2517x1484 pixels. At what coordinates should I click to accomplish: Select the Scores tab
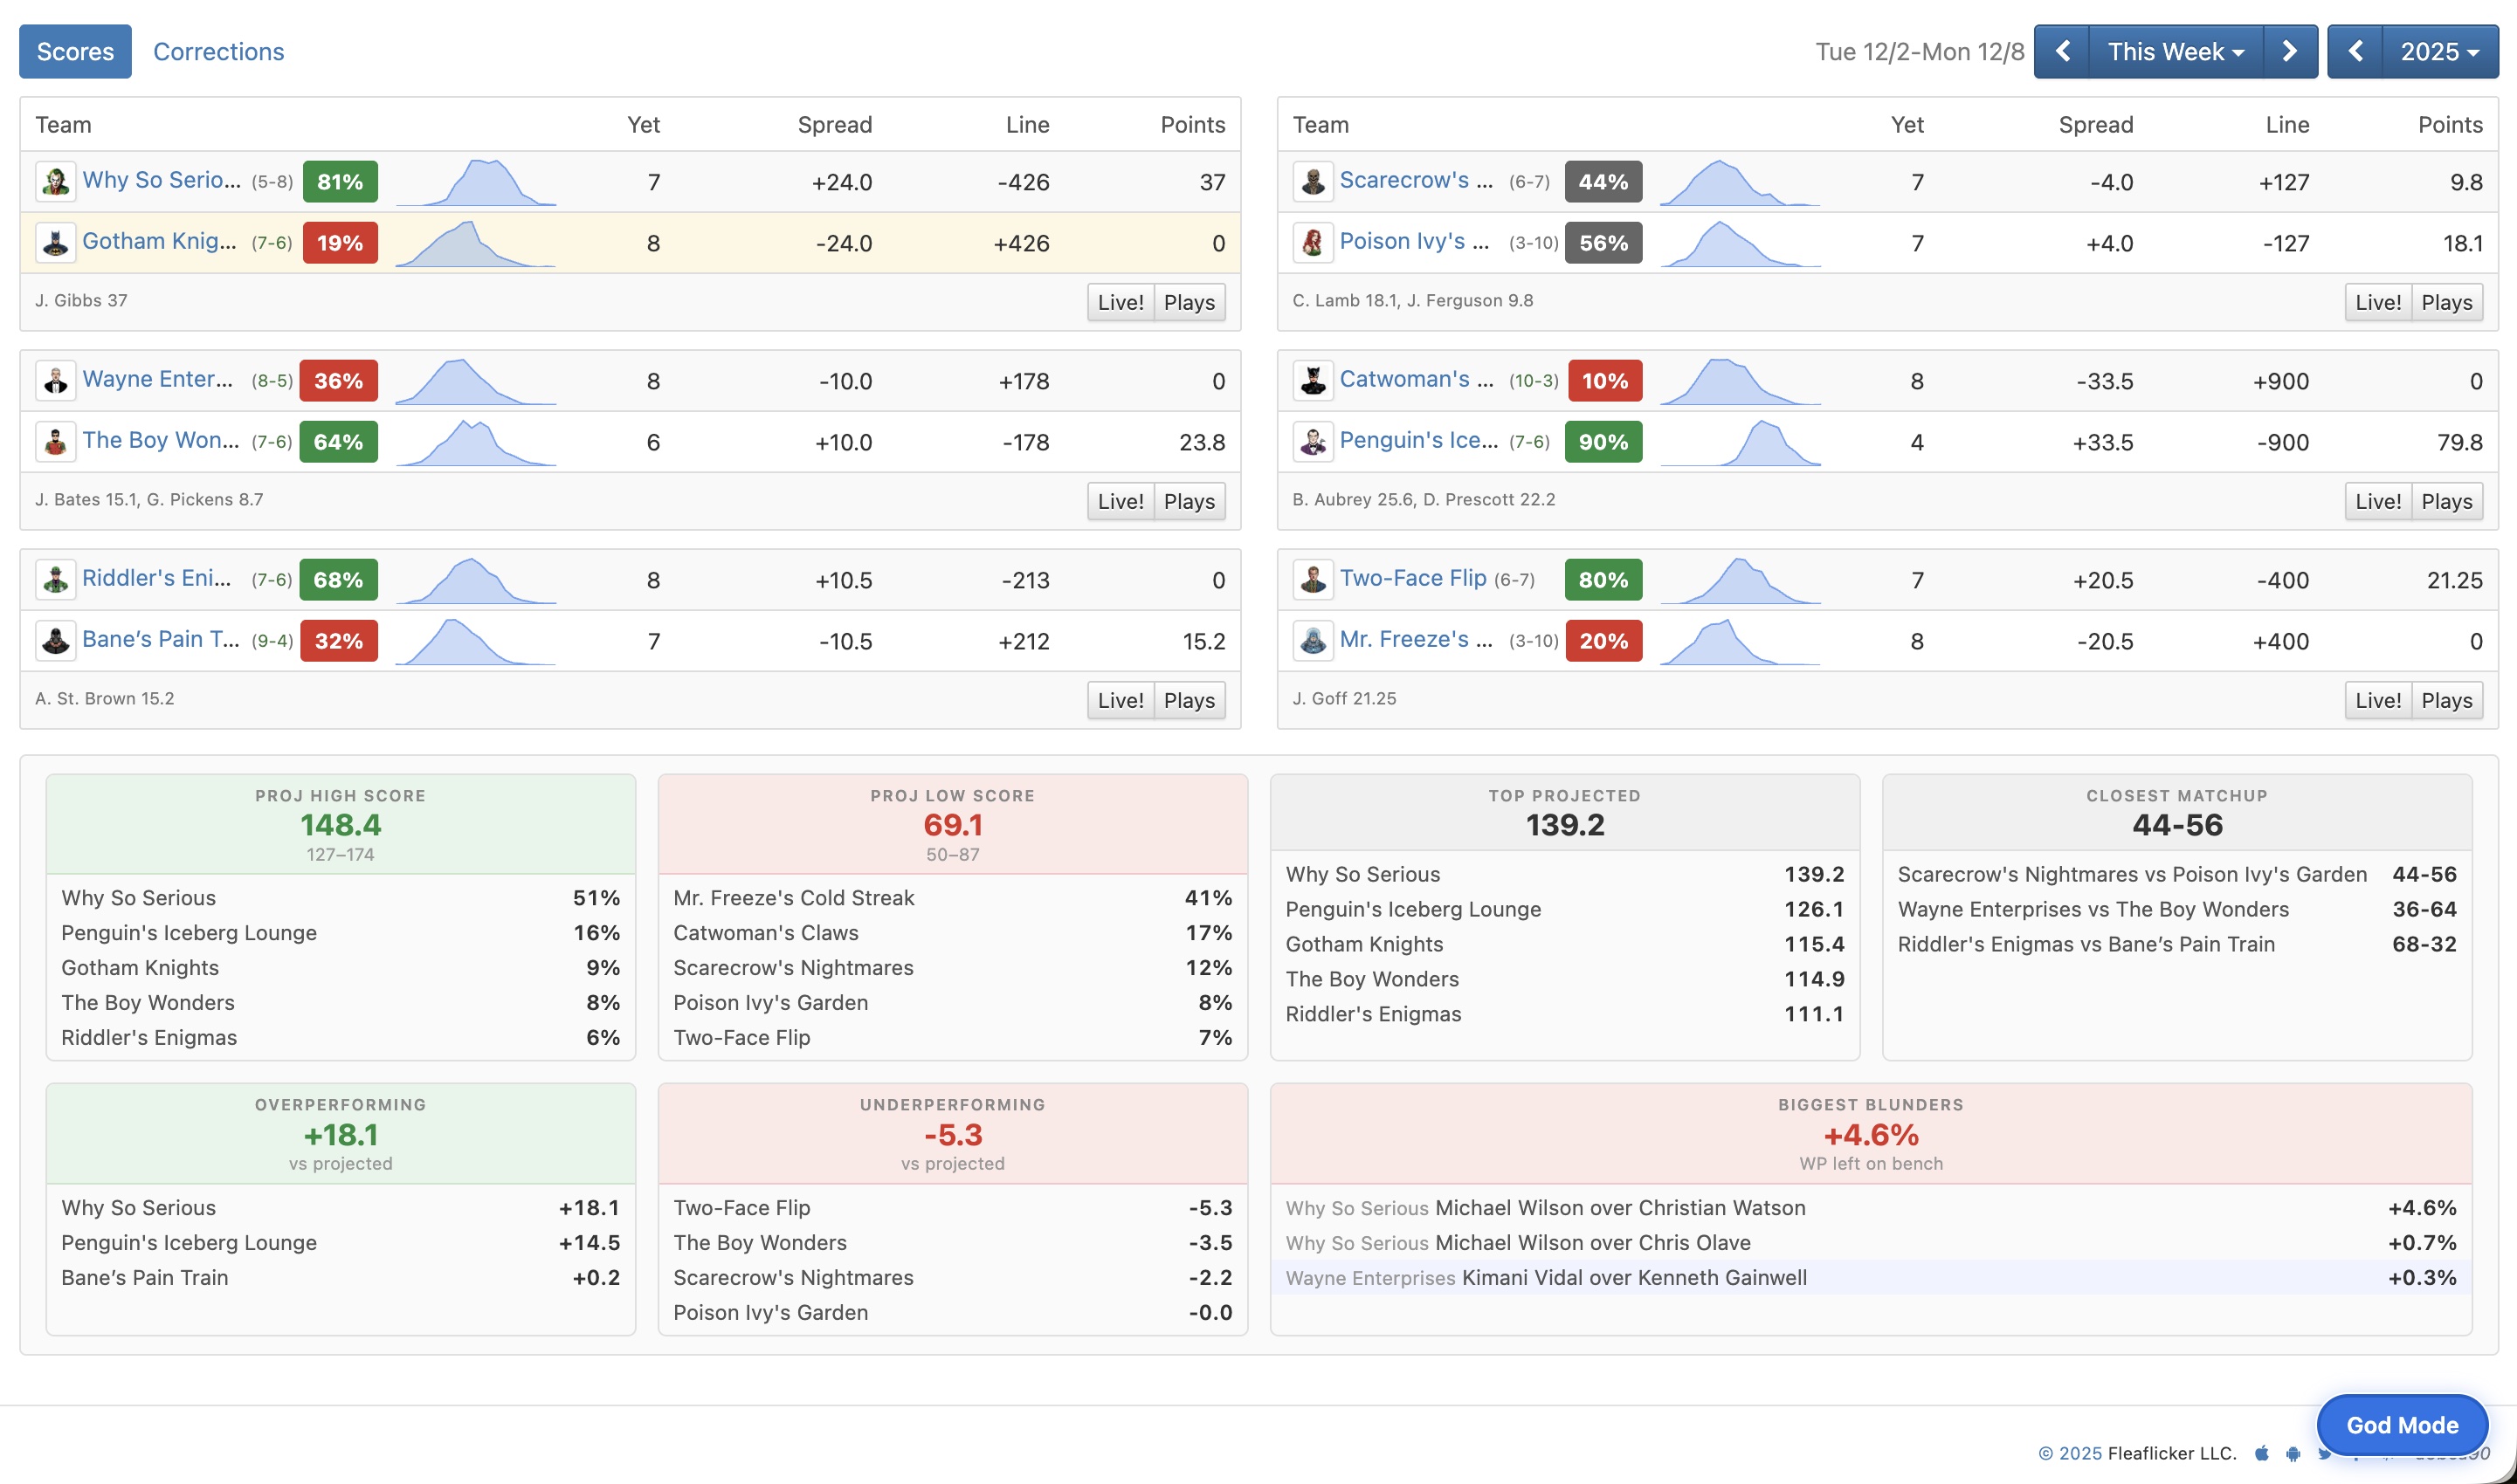(x=75, y=52)
